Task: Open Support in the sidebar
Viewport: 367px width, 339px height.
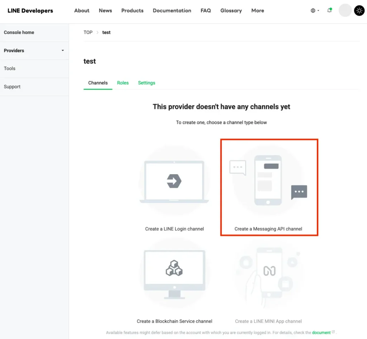Action: click(12, 87)
